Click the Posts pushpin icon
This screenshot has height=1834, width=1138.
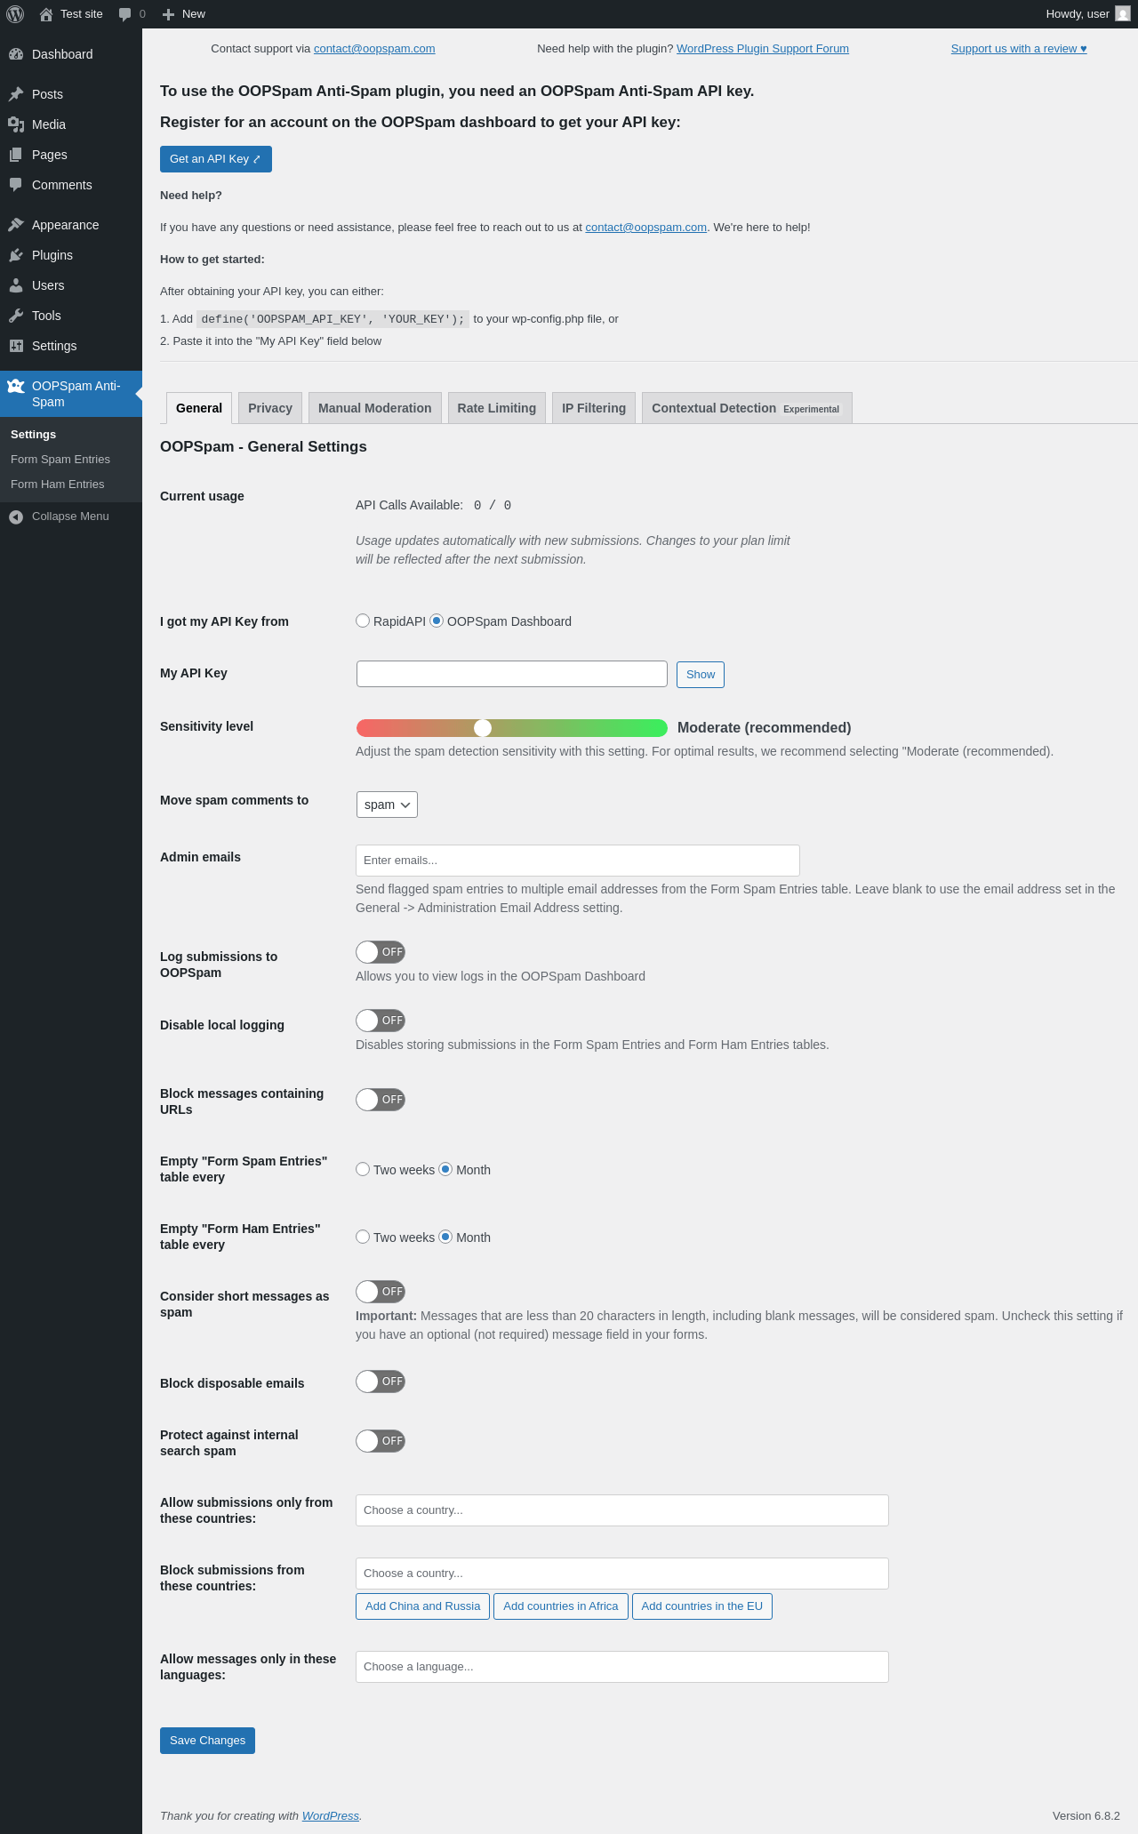pyautogui.click(x=16, y=94)
